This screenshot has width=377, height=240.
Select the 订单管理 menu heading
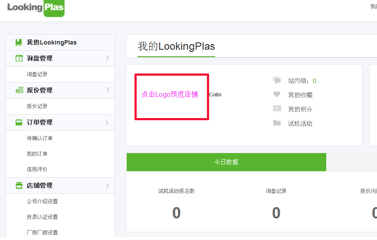[60, 122]
